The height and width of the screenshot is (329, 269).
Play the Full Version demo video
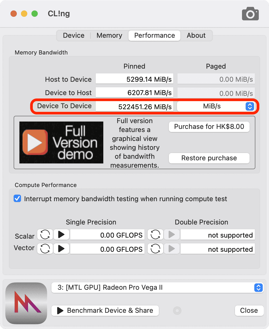tap(61, 142)
